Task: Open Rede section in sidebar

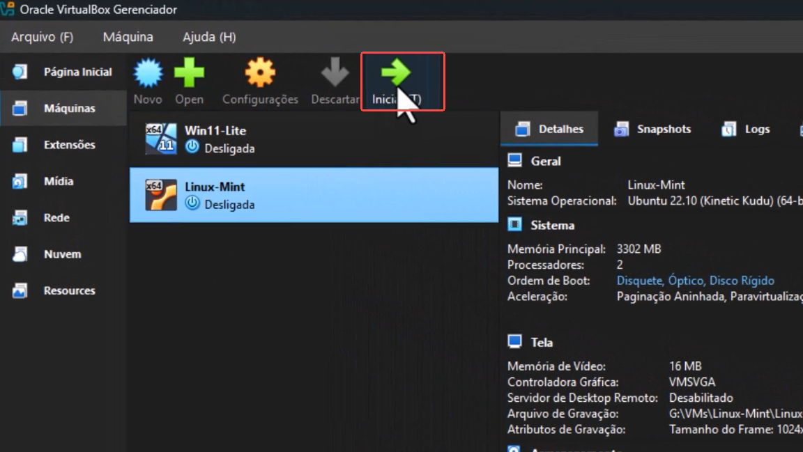Action: click(x=63, y=217)
